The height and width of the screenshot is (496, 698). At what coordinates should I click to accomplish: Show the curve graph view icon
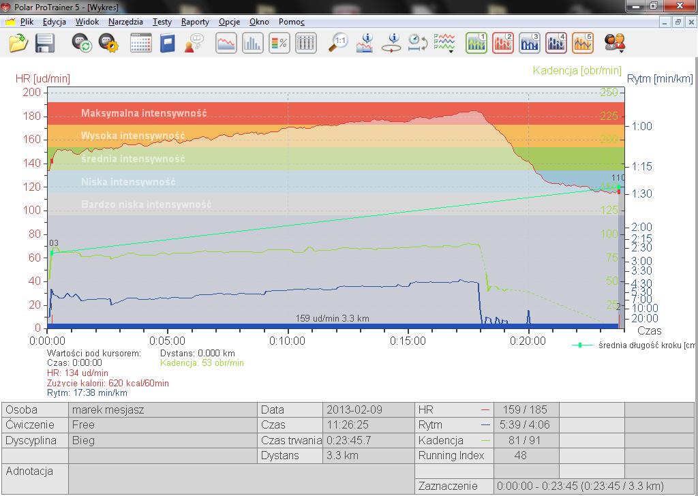pyautogui.click(x=226, y=43)
